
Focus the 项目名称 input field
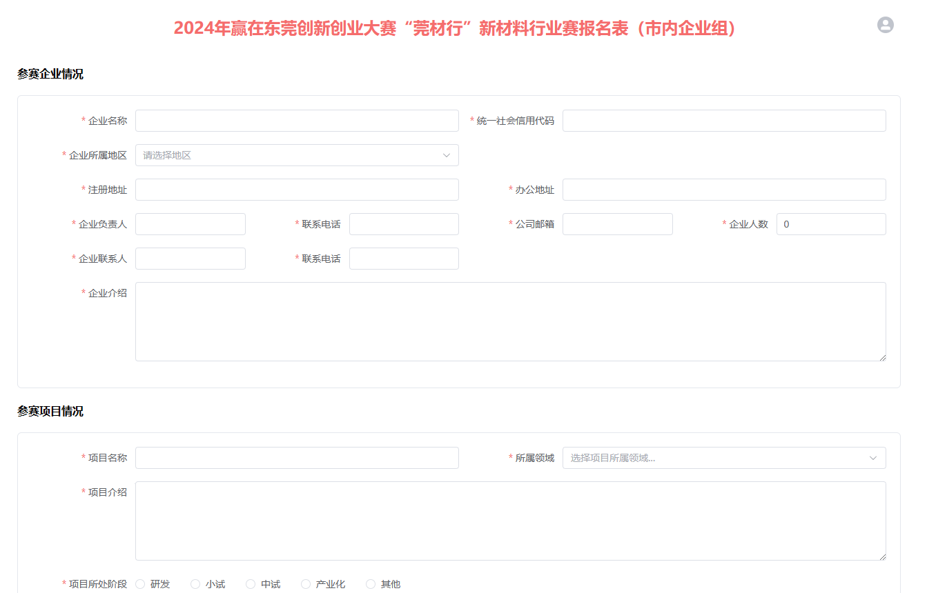click(x=297, y=458)
